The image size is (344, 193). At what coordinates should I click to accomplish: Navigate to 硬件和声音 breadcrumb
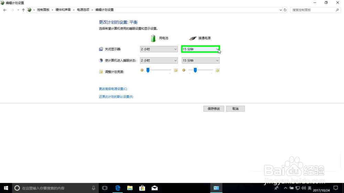click(63, 10)
